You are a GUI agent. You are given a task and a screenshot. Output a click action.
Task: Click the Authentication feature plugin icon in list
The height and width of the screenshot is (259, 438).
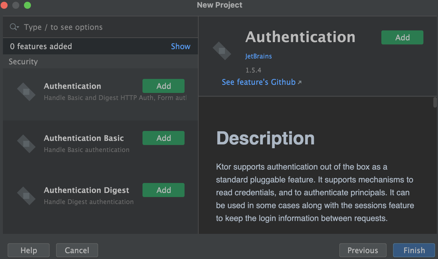click(x=26, y=92)
